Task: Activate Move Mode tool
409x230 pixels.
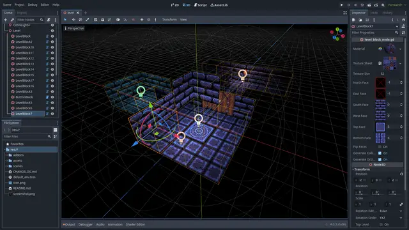Action: click(x=73, y=20)
